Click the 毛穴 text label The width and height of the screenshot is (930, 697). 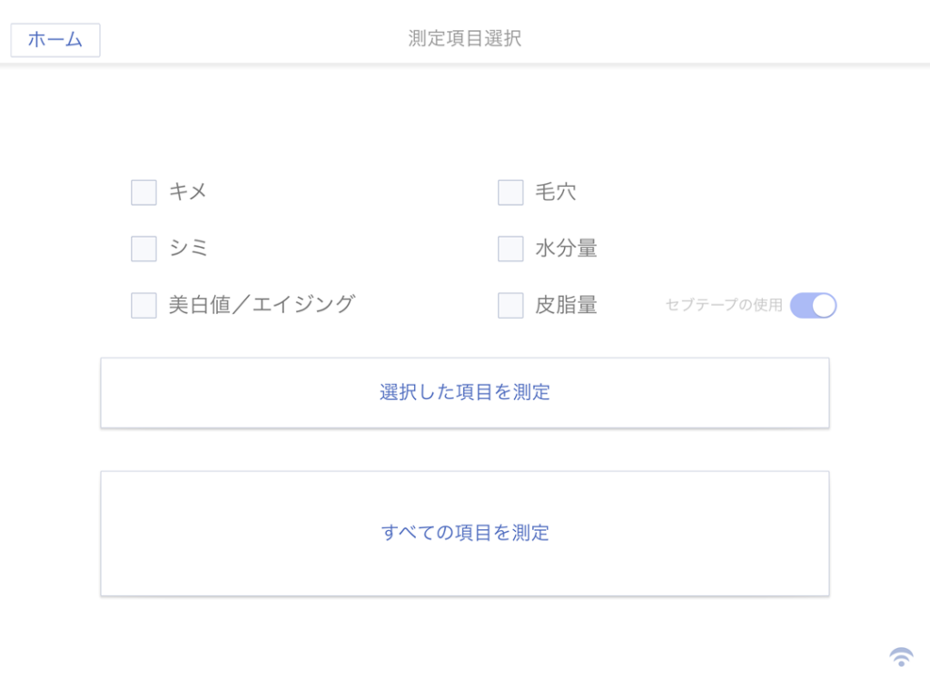pos(555,191)
